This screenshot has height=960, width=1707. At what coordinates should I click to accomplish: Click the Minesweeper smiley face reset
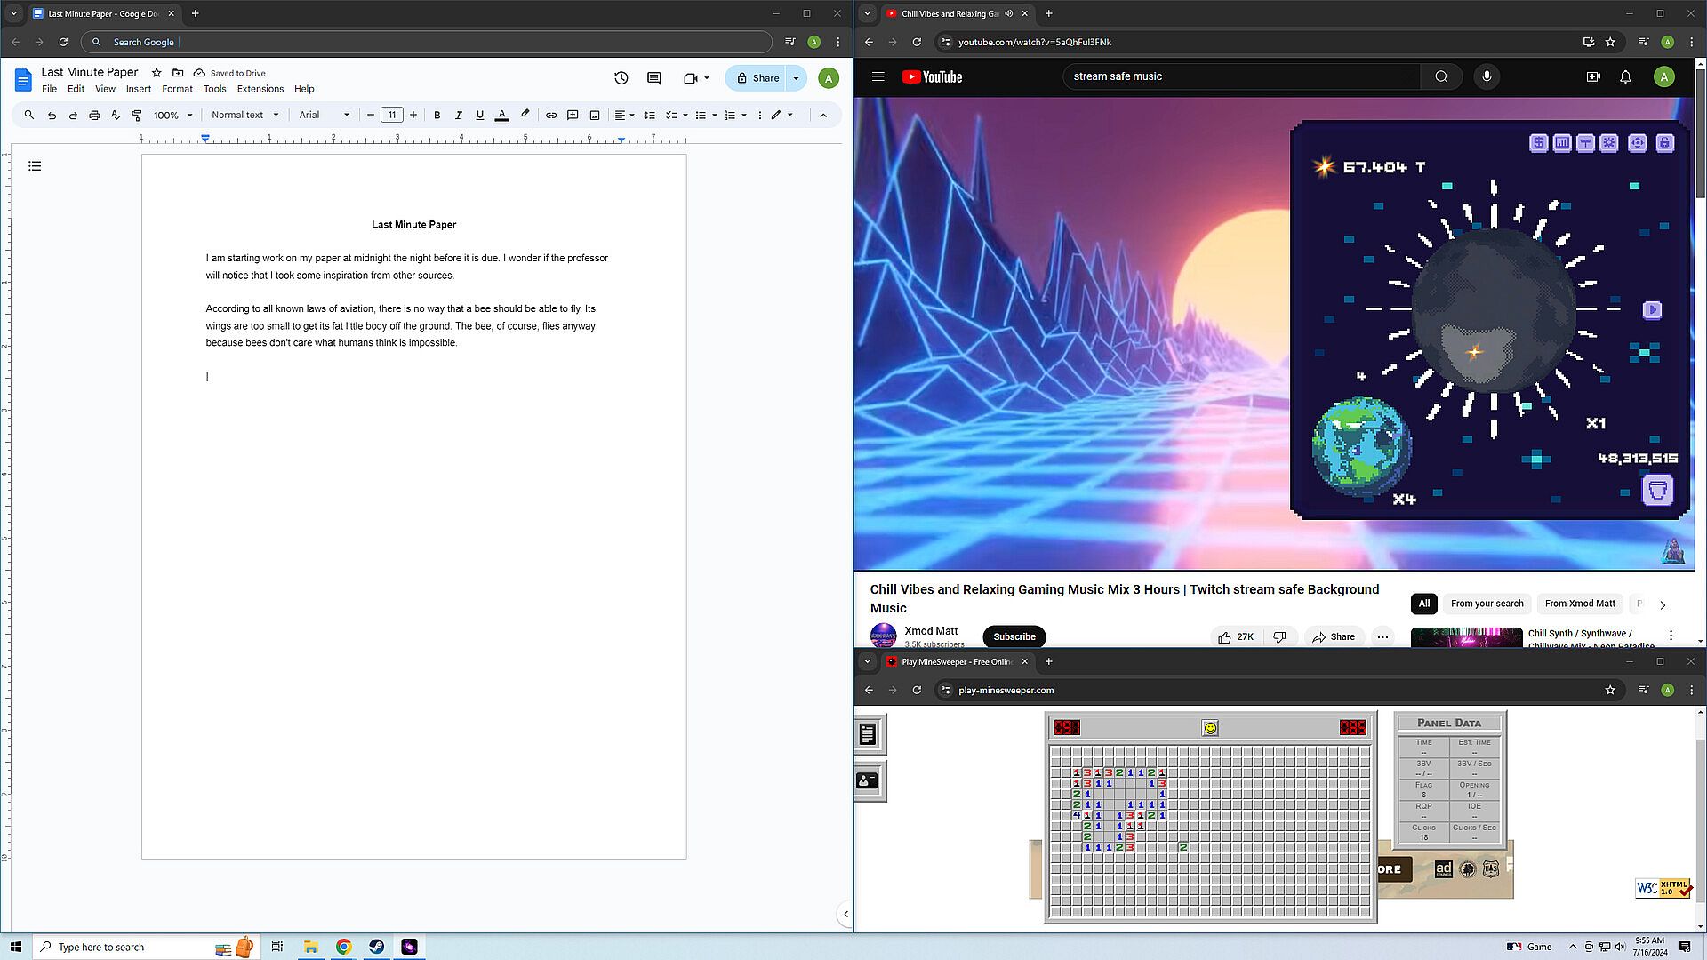1210,728
